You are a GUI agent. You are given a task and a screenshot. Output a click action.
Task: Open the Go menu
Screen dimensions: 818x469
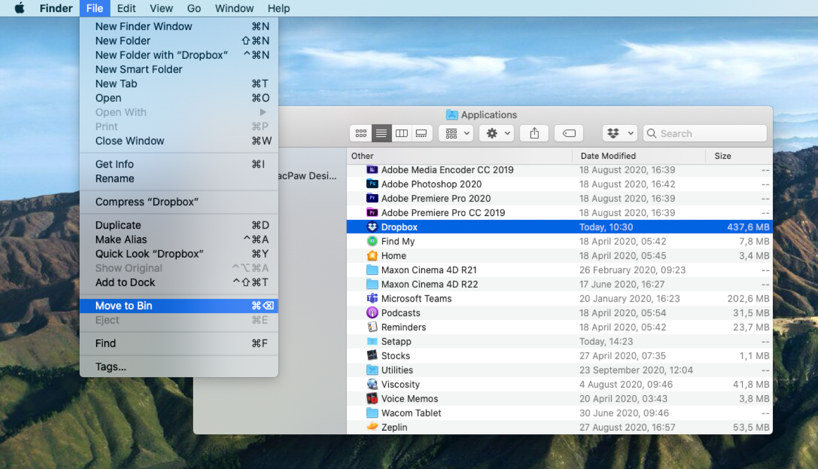tap(193, 8)
